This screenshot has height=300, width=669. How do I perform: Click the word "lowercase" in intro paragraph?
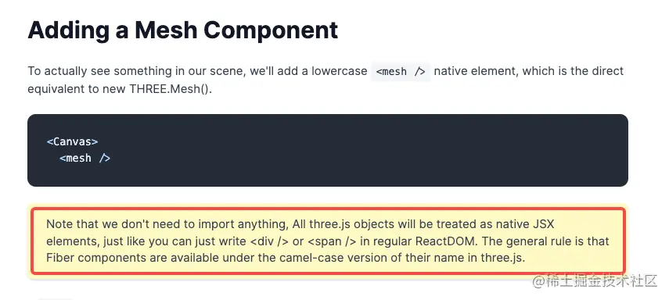[x=339, y=71]
